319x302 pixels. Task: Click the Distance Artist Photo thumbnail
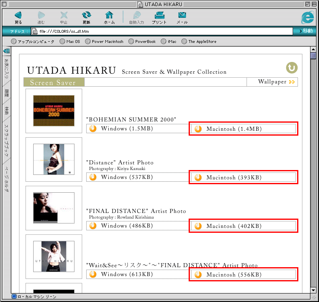54,159
